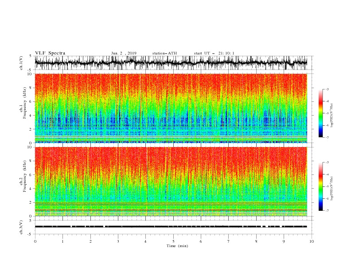Click the "4" kHz tick on the ch.2 frequency axis
Image resolution: width=351 pixels, height=271 pixels.
(x=31, y=189)
